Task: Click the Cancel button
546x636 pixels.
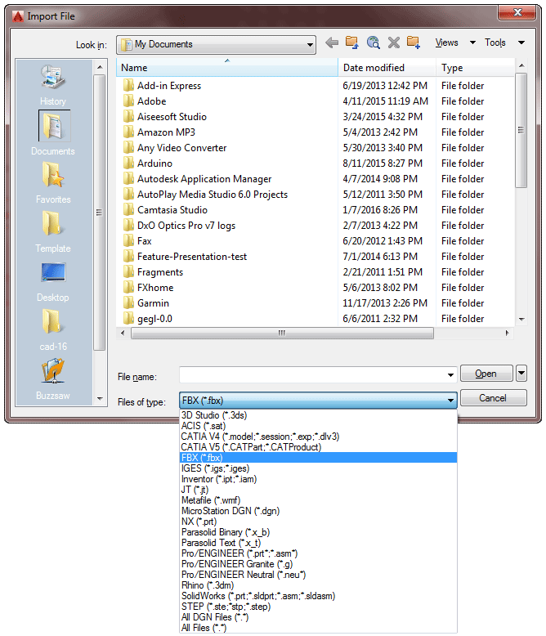Action: pyautogui.click(x=493, y=398)
